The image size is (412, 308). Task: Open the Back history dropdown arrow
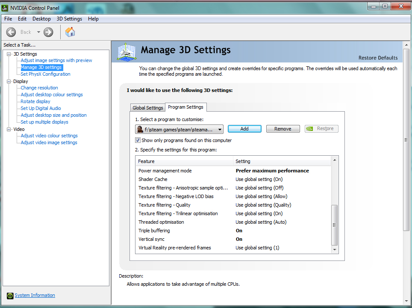pos(38,32)
